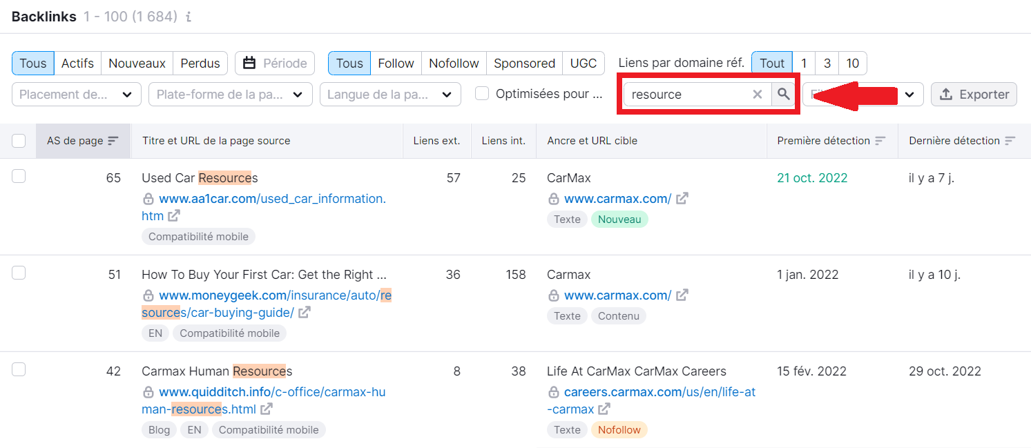Switch to the Nouveaux tab
1031x448 pixels.
(x=136, y=62)
